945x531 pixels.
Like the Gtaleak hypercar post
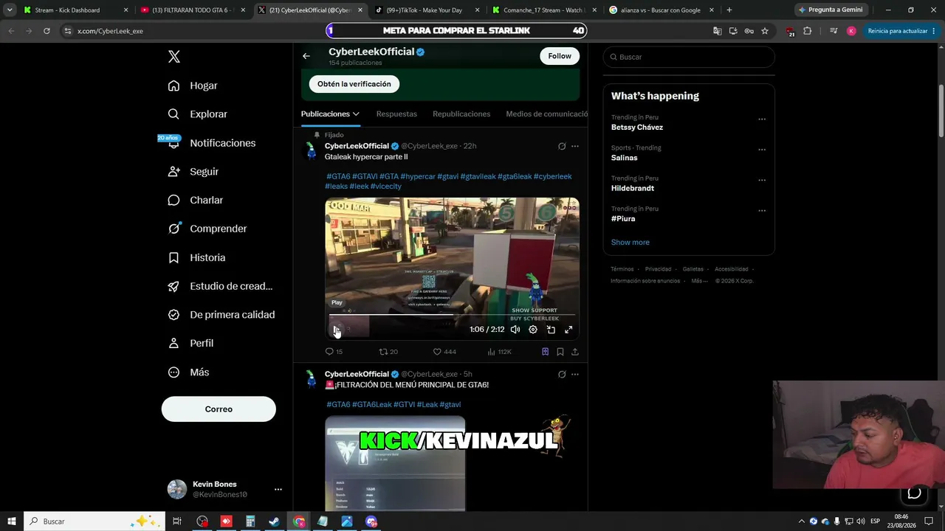tap(444, 352)
